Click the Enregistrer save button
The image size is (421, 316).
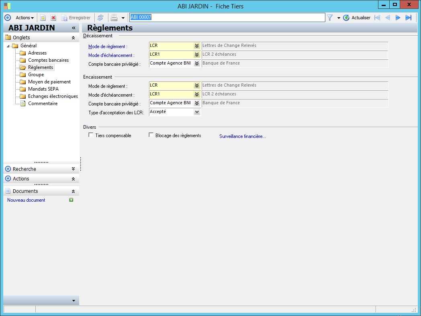tap(76, 18)
